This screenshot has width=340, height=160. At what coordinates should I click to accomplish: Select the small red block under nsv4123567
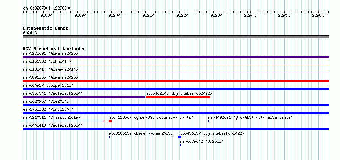110,121
